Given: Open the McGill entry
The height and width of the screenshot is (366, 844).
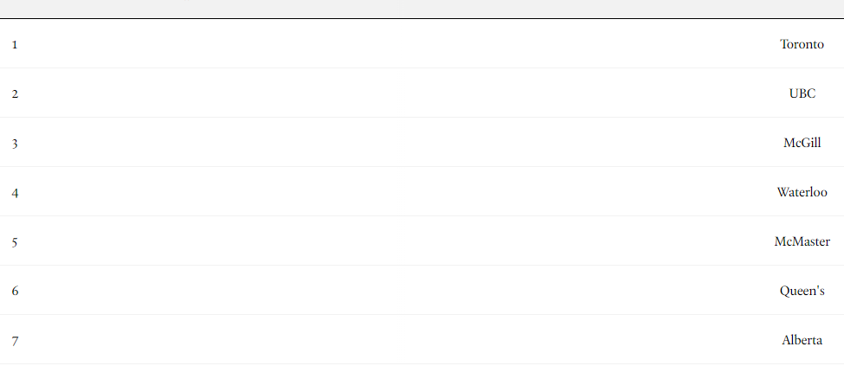Looking at the screenshot, I should (802, 143).
